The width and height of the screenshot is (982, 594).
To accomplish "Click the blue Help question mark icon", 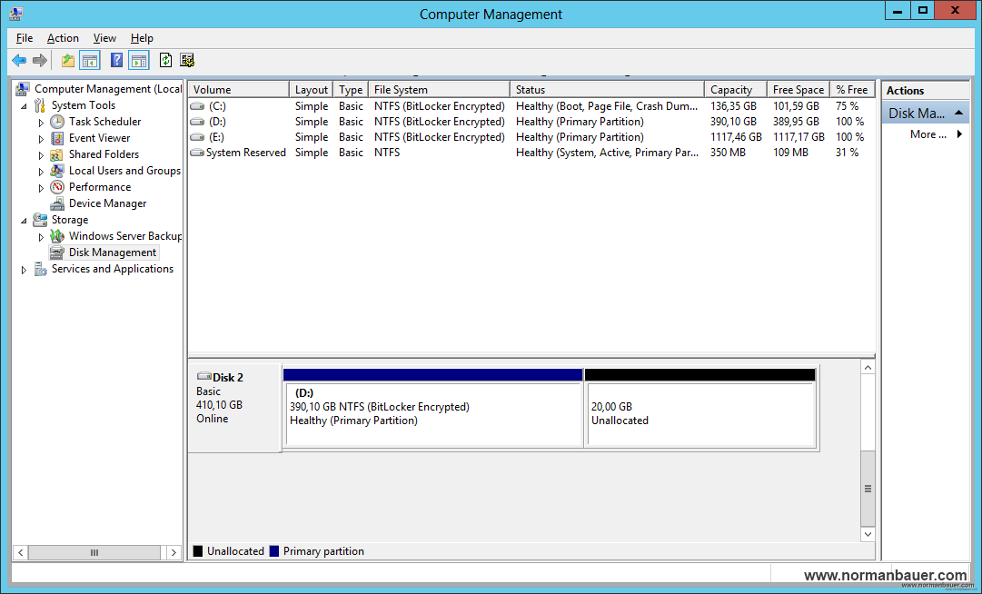I will tap(116, 61).
